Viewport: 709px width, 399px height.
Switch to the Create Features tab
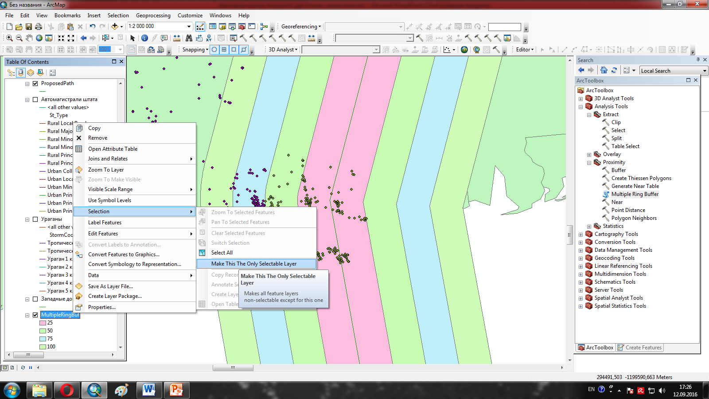point(640,348)
